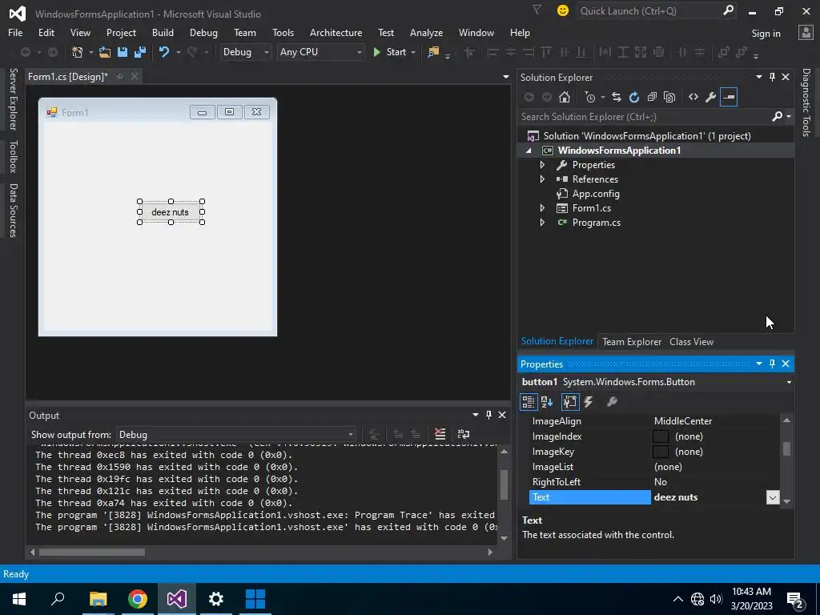Toggle auto hide pin on Solution Explorer
Image resolution: width=820 pixels, height=615 pixels.
pos(773,77)
